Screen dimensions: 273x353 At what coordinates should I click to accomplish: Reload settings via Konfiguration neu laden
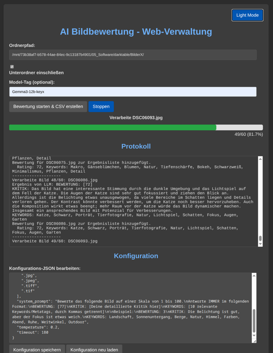94,349
